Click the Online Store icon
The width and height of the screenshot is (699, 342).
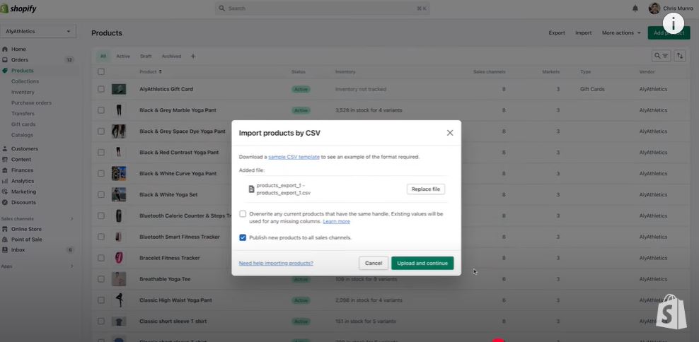5,229
